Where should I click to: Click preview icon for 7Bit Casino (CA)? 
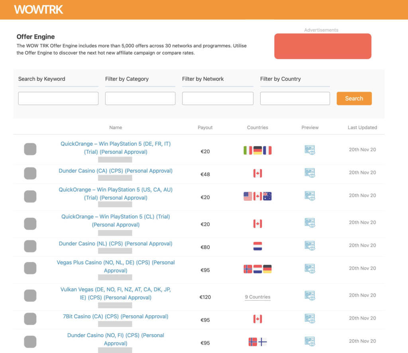pyautogui.click(x=310, y=318)
